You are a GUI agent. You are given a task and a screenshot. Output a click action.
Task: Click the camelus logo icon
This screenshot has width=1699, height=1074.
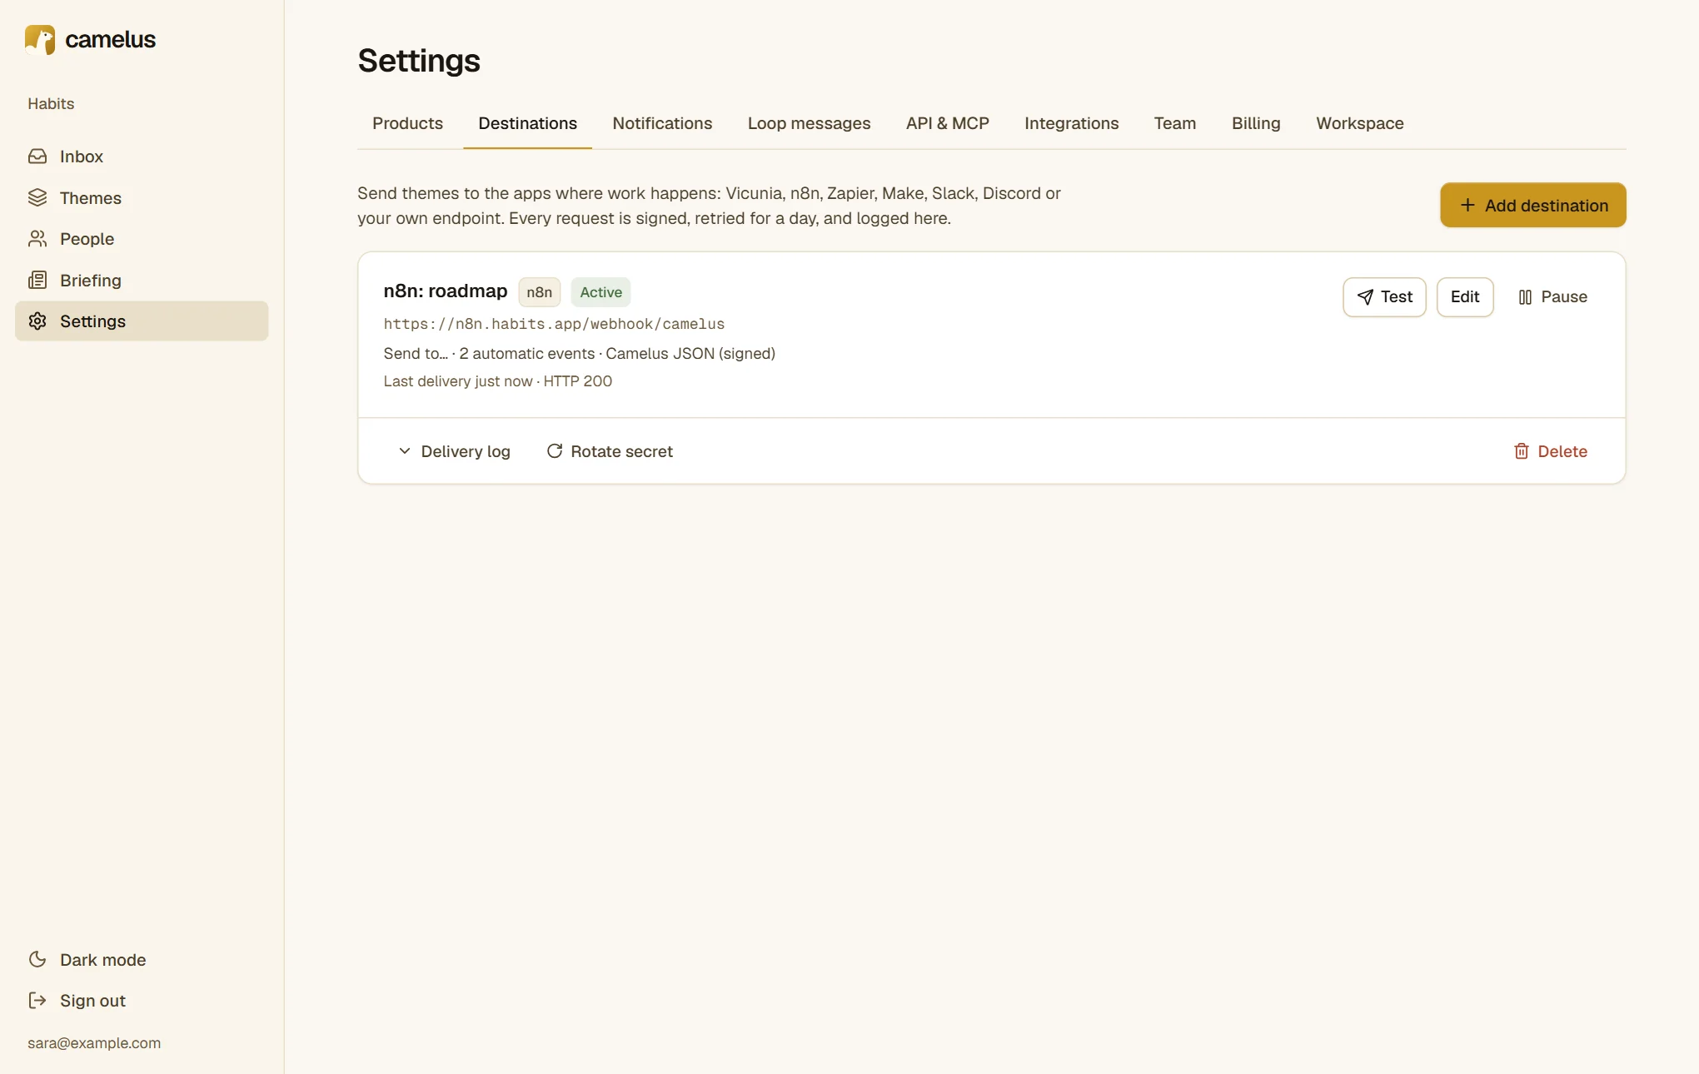click(40, 39)
